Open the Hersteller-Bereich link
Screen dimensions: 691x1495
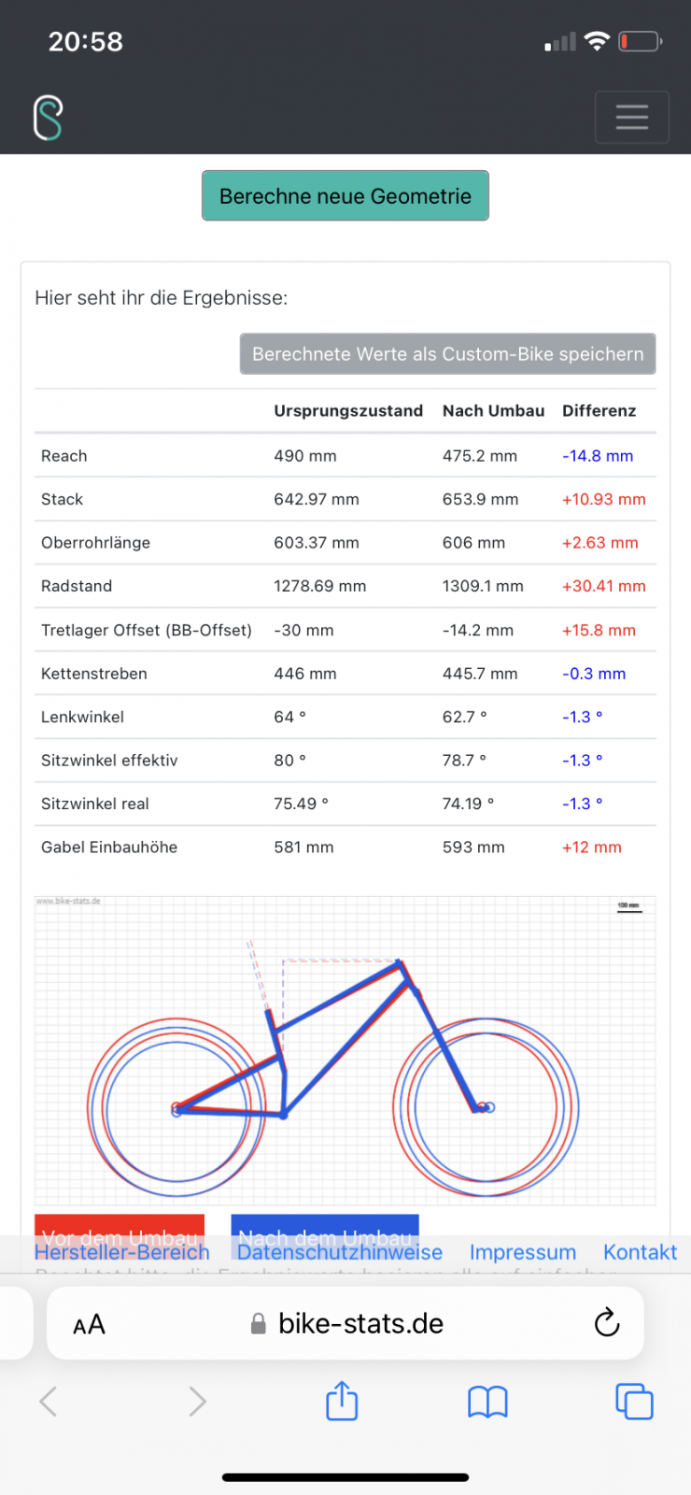pos(121,1253)
